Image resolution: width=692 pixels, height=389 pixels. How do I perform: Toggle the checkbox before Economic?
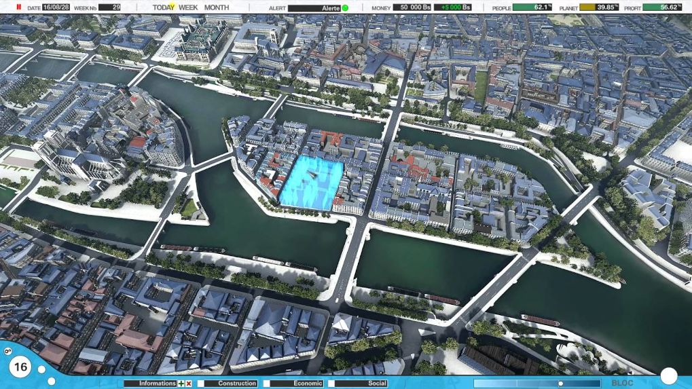tap(266, 384)
